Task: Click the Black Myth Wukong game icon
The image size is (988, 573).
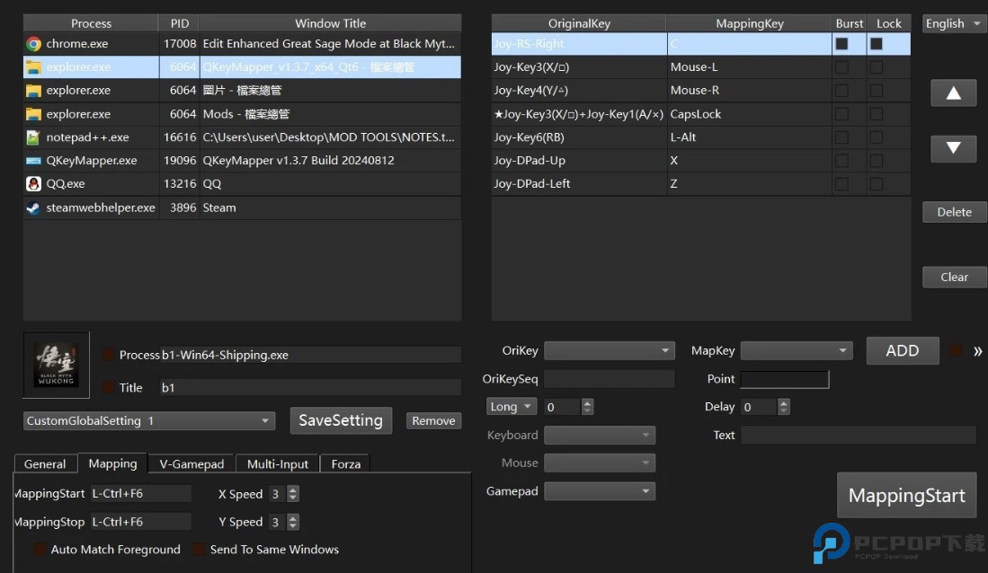Action: 56,365
